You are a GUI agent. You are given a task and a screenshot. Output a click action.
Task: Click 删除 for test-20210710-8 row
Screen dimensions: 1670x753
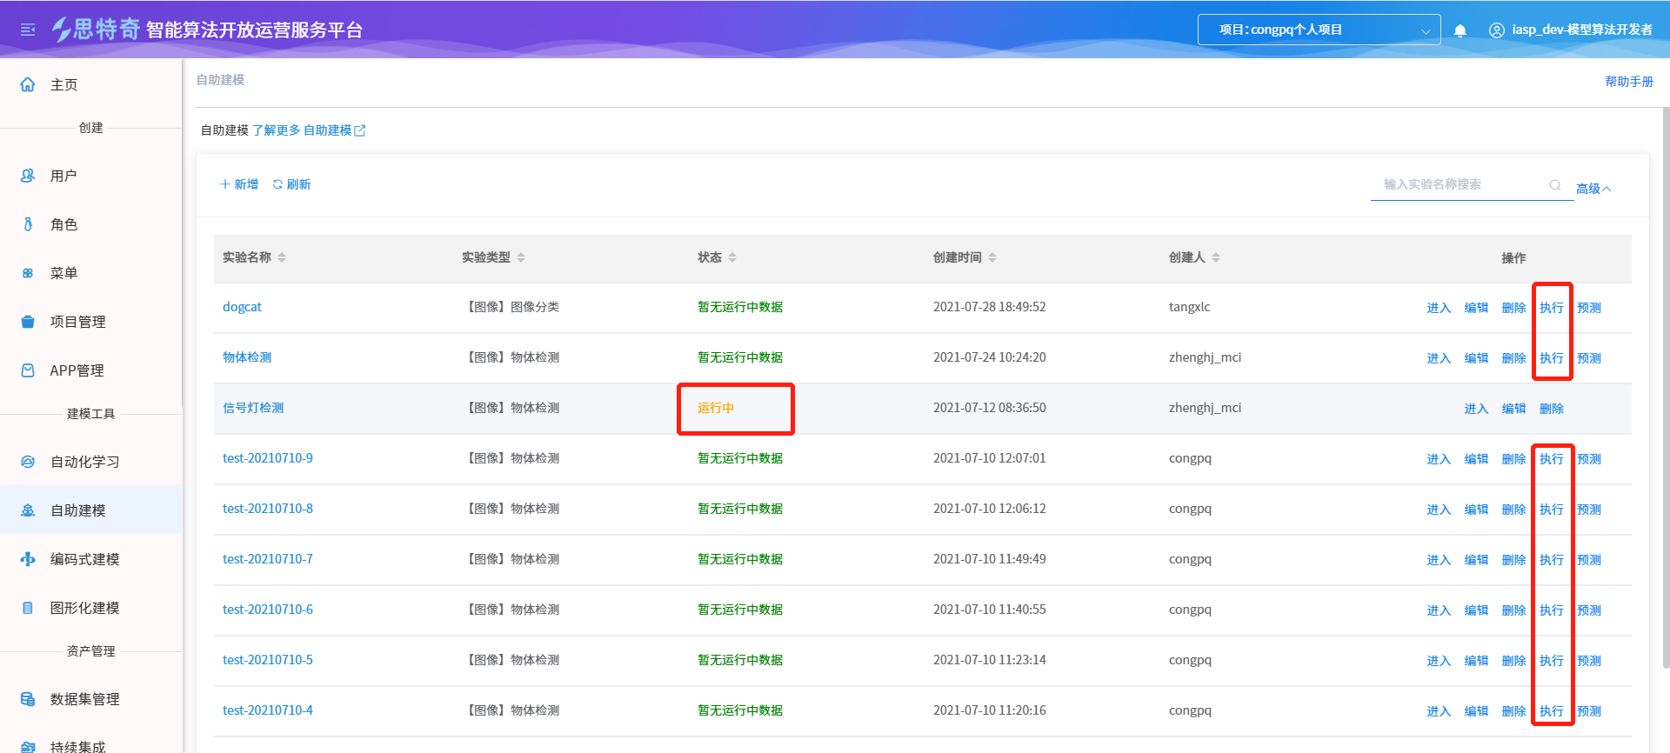point(1514,510)
